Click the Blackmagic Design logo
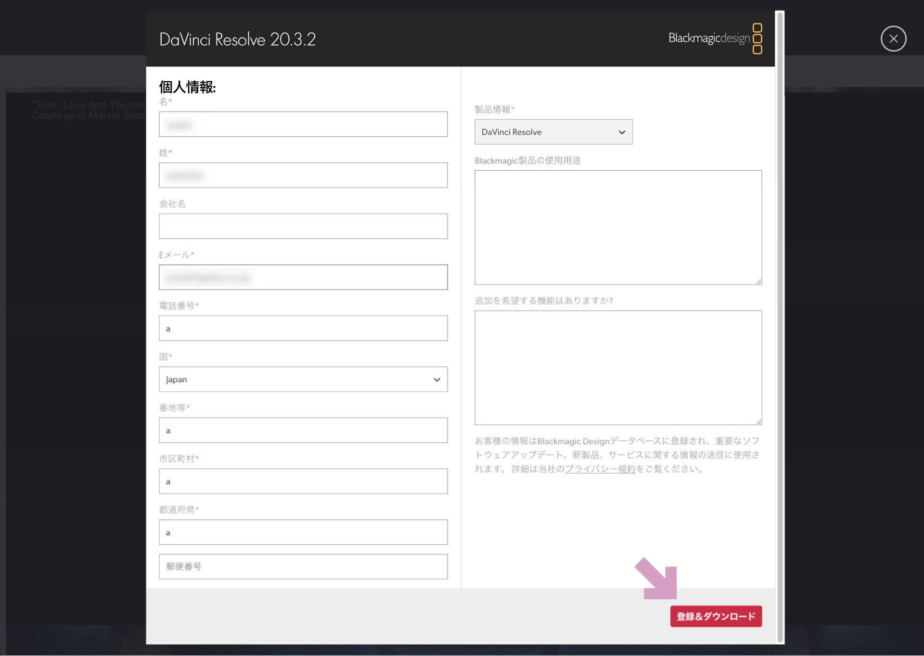 [708, 38]
